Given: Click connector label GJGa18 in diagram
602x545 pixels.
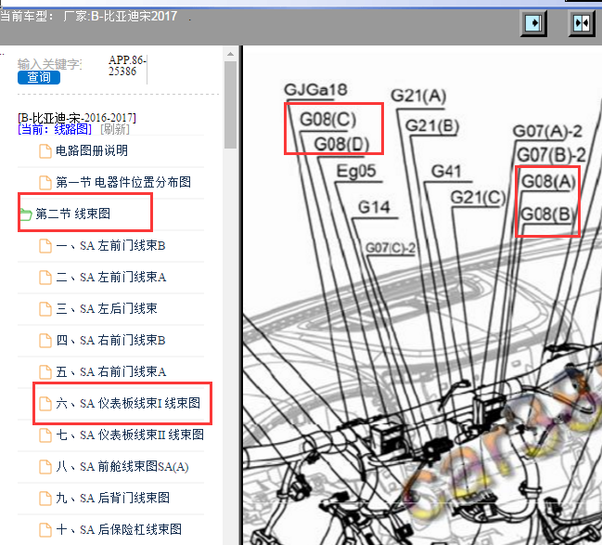Looking at the screenshot, I should 315,90.
